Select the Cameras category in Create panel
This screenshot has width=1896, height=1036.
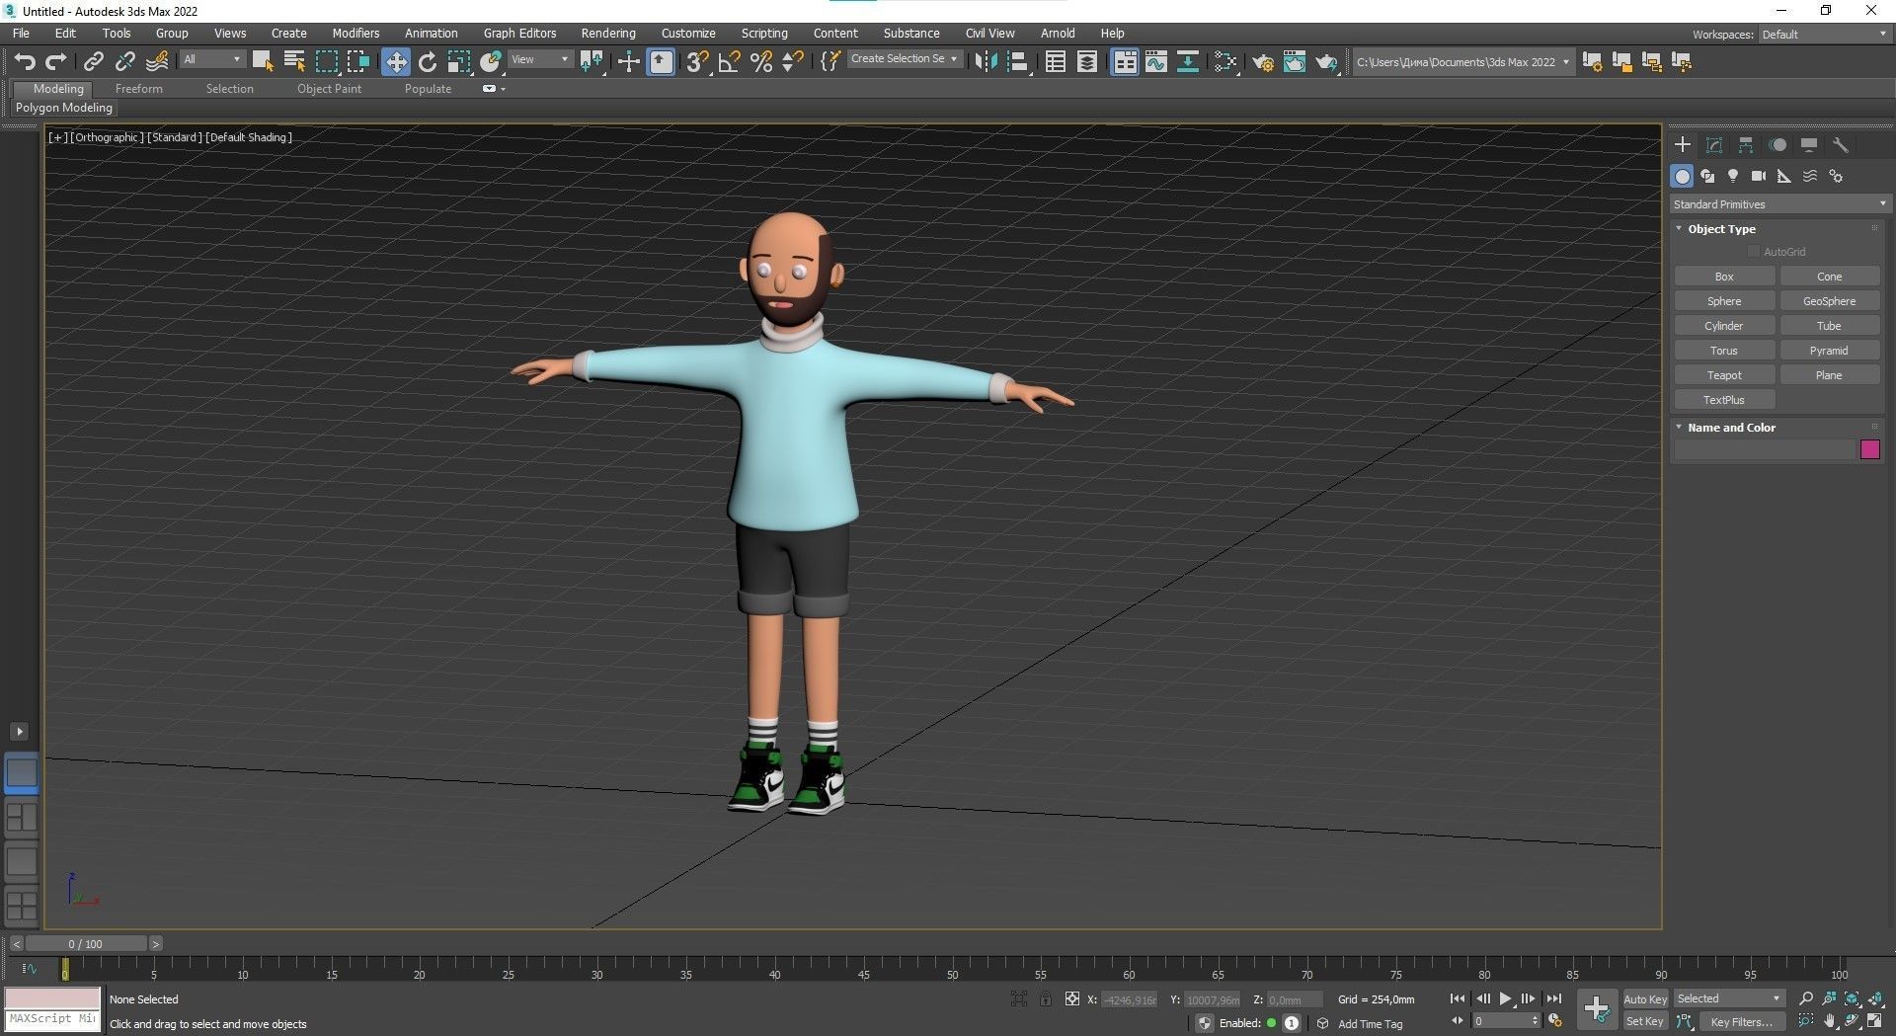[x=1759, y=176]
